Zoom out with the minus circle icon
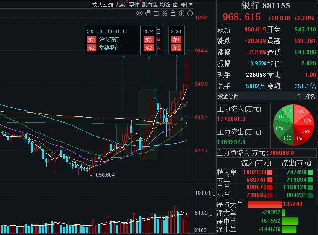This screenshot has width=318, height=235. pos(190,13)
